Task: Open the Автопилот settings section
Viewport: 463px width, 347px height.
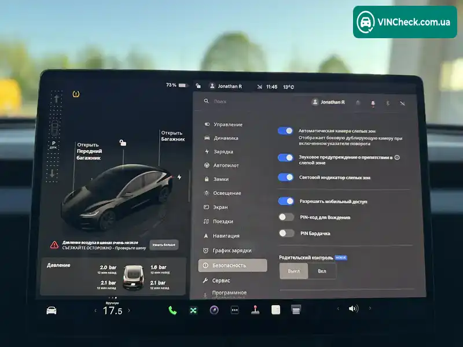Action: click(x=222, y=165)
